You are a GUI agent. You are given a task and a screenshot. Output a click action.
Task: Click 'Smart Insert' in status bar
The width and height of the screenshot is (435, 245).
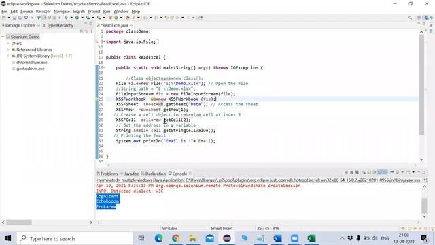tap(222, 229)
